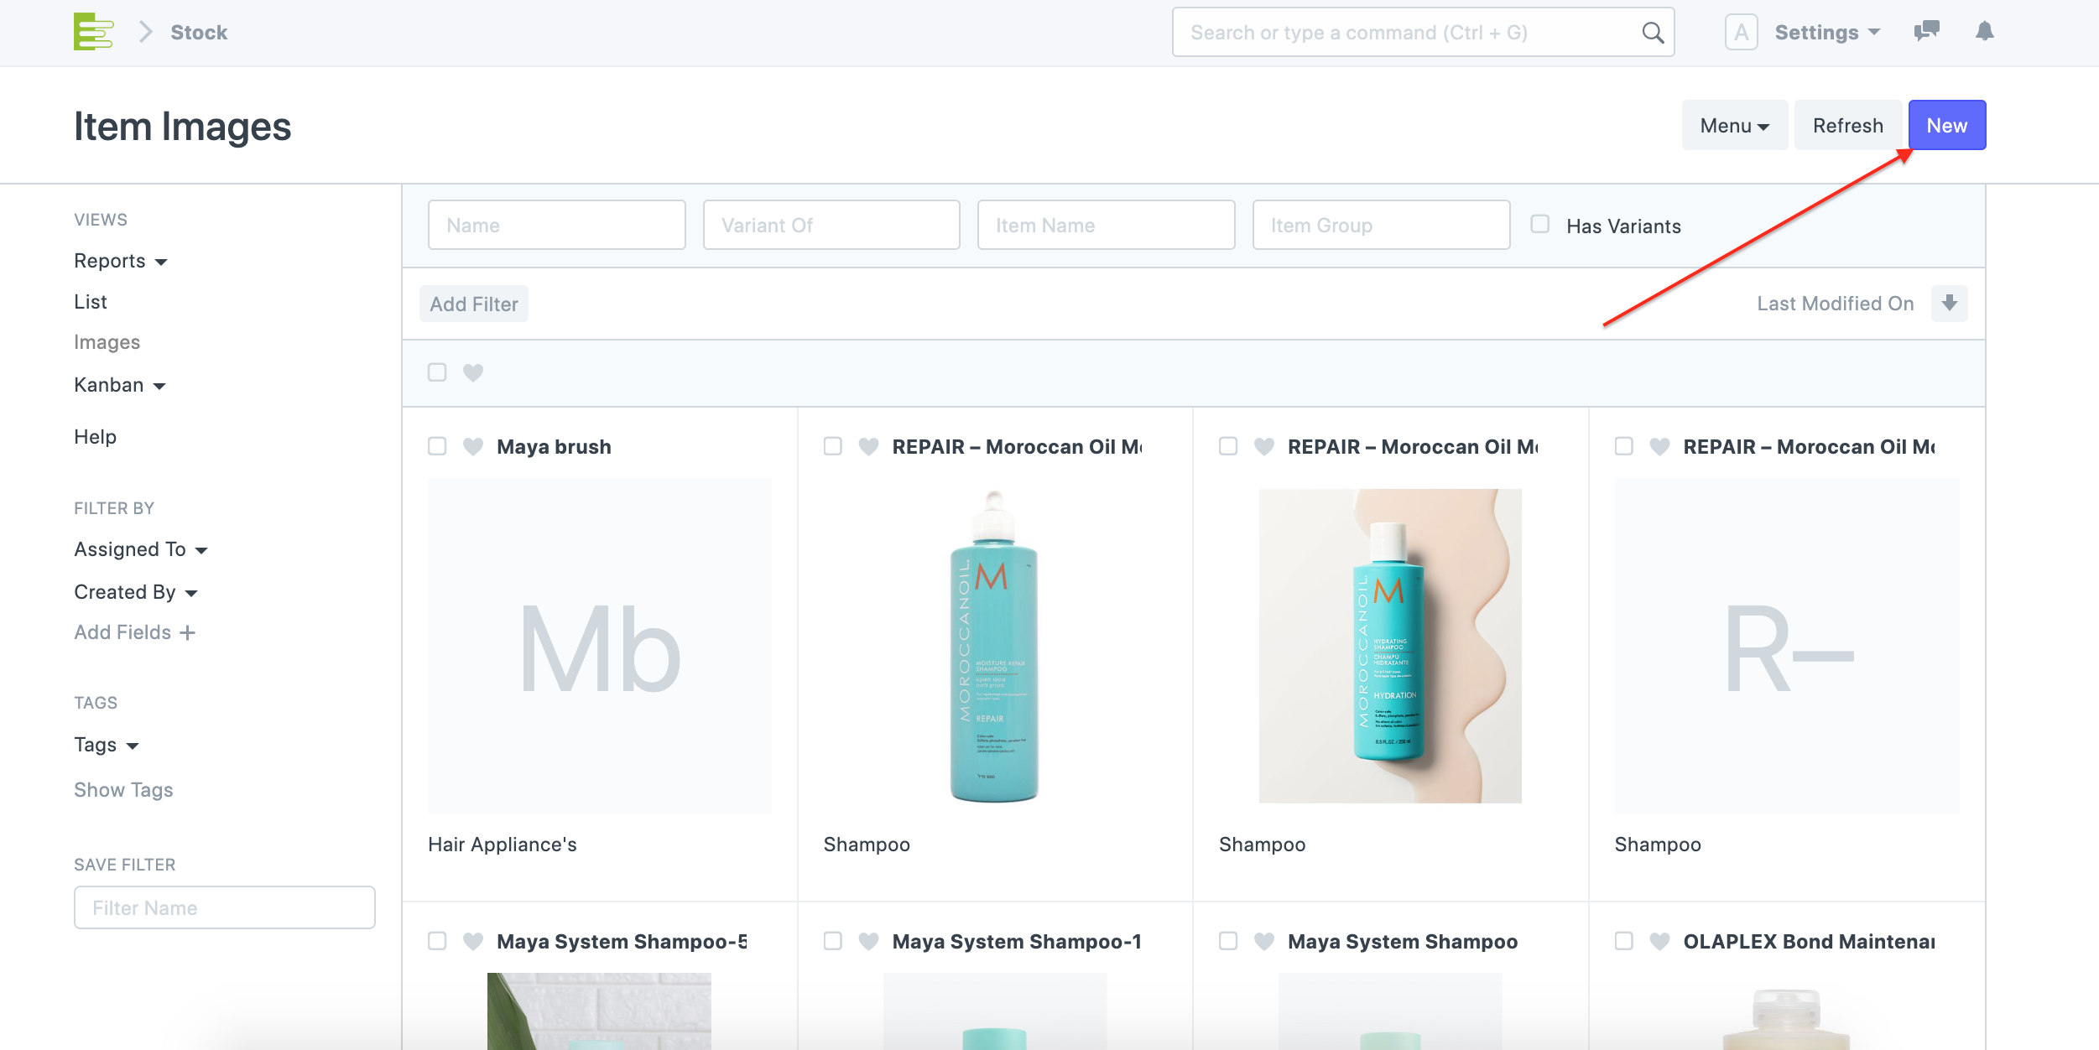
Task: Switch to the Images view
Action: point(107,342)
